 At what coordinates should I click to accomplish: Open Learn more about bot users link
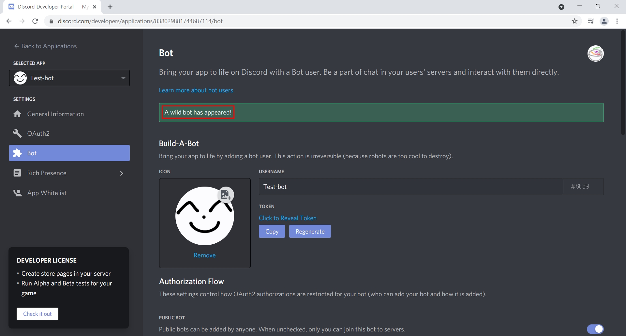pos(196,90)
